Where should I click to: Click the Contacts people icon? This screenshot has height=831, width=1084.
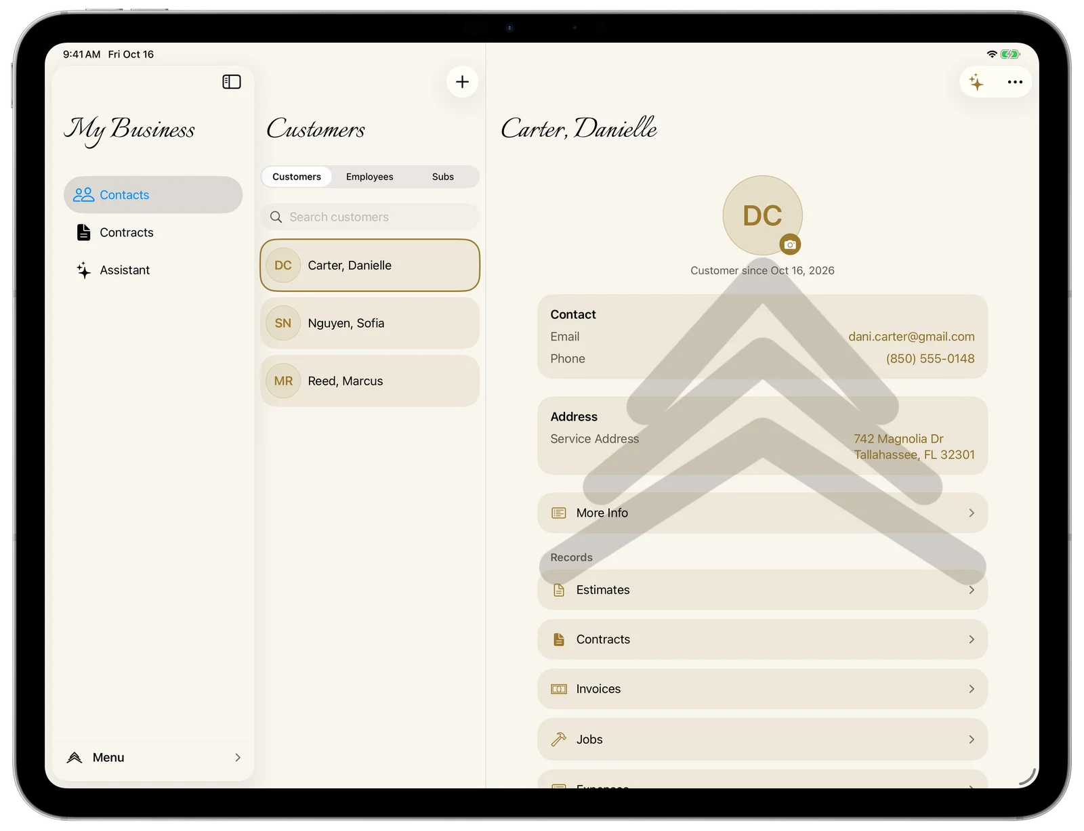[83, 195]
